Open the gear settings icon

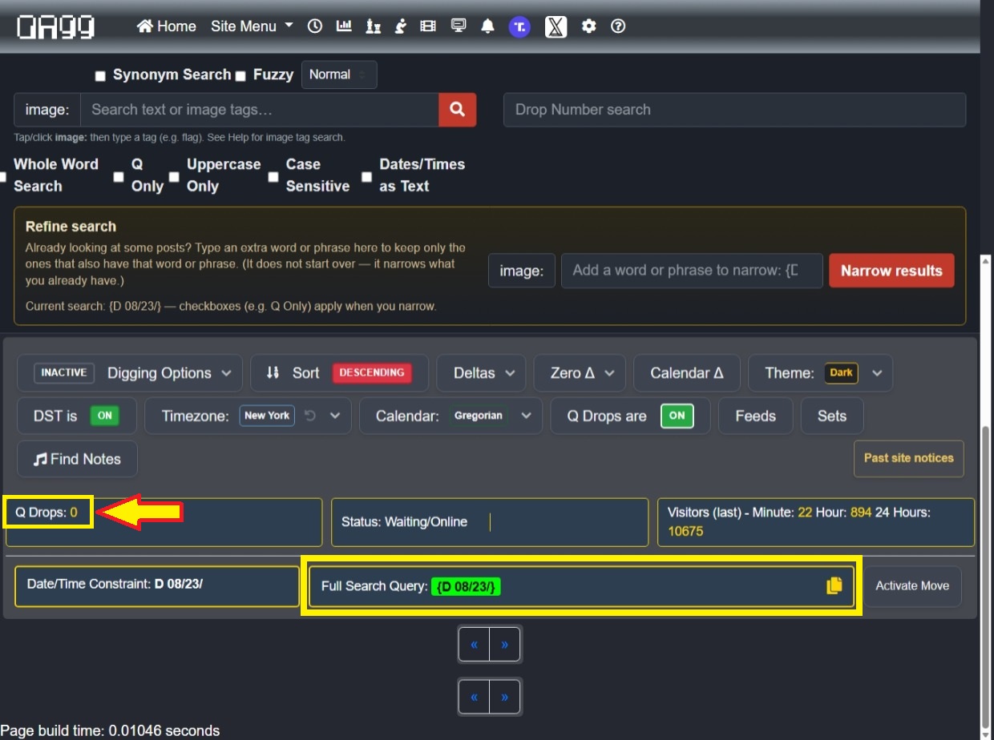click(589, 26)
